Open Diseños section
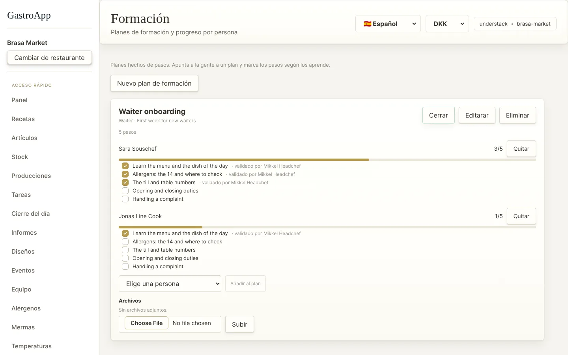568x355 pixels. pos(23,252)
